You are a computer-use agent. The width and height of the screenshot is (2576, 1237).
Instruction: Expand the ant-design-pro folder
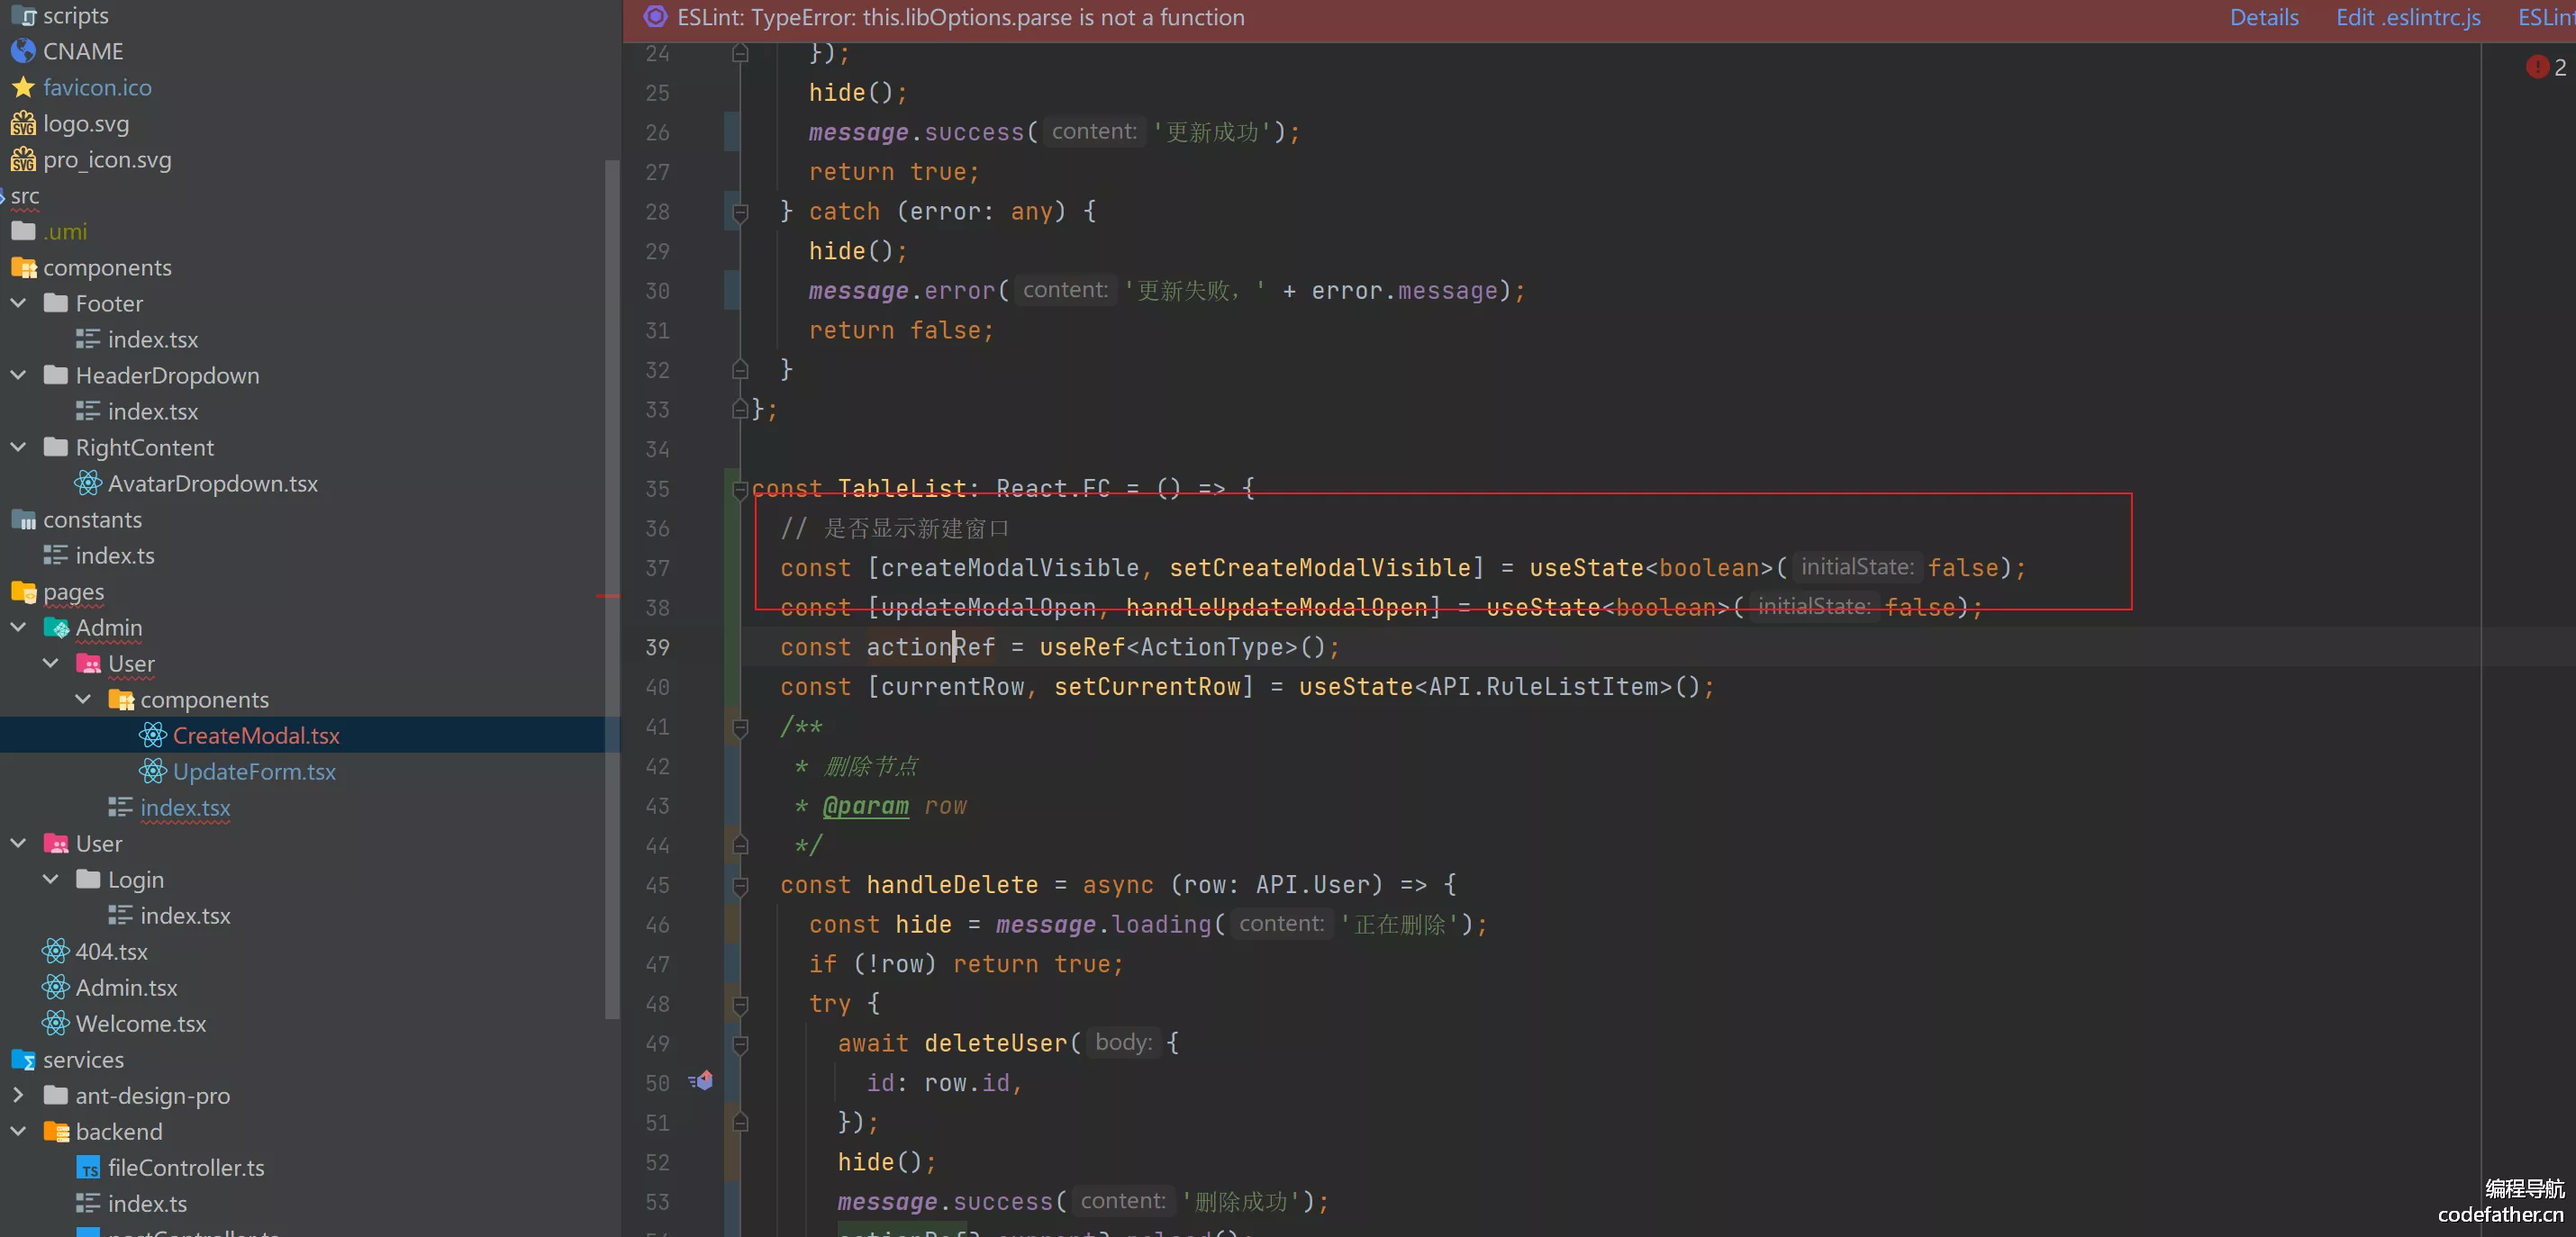coord(18,1094)
